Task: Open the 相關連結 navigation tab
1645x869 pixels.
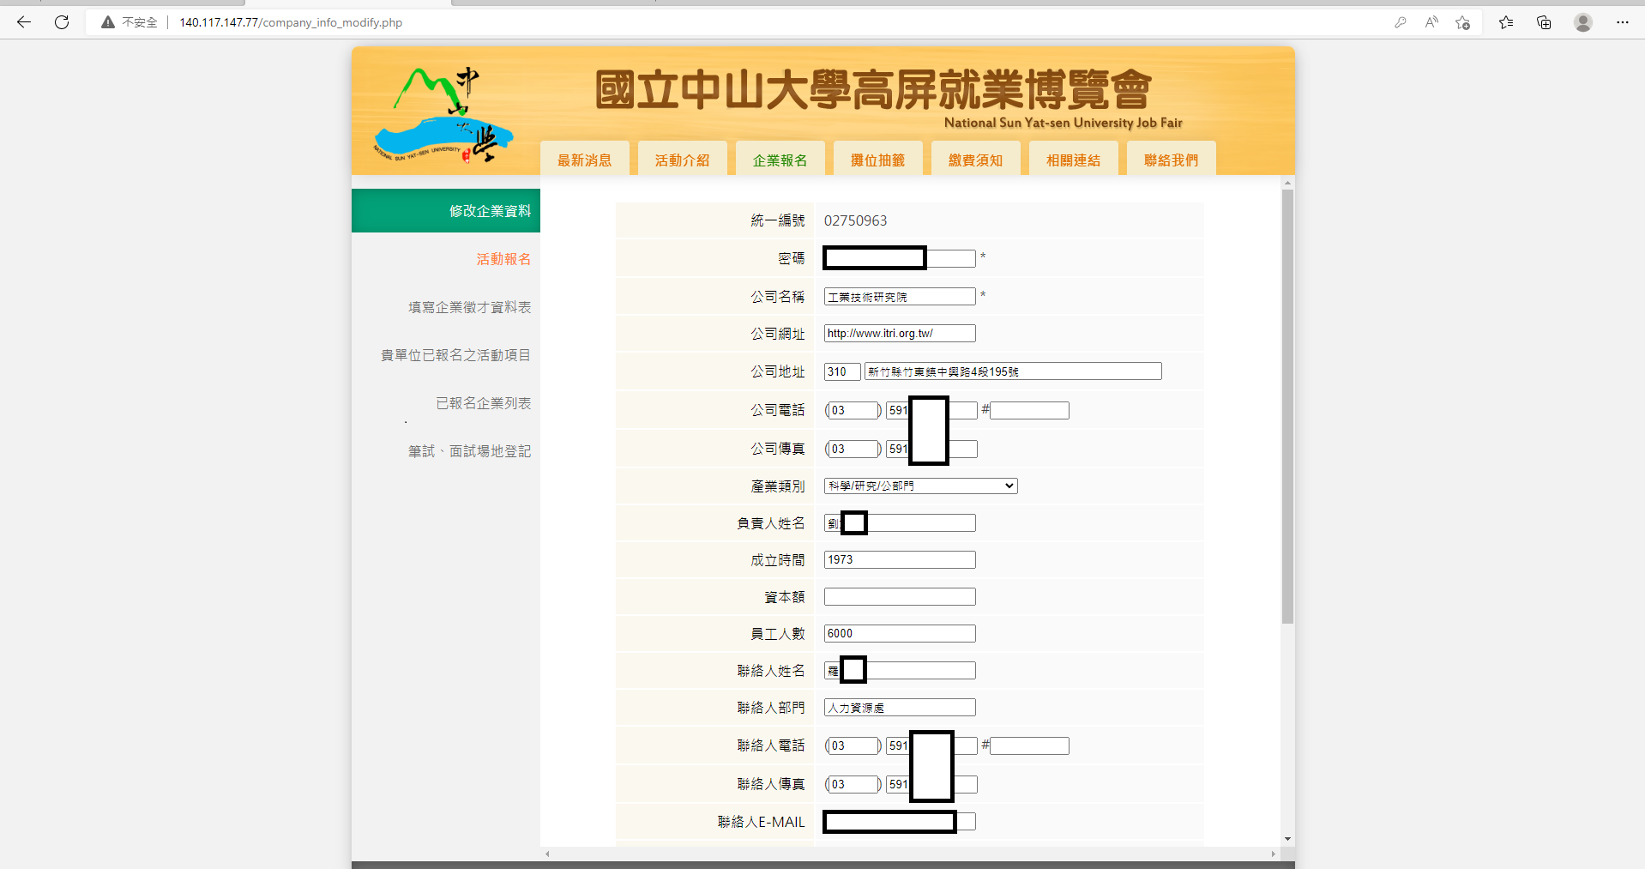Action: click(x=1074, y=160)
